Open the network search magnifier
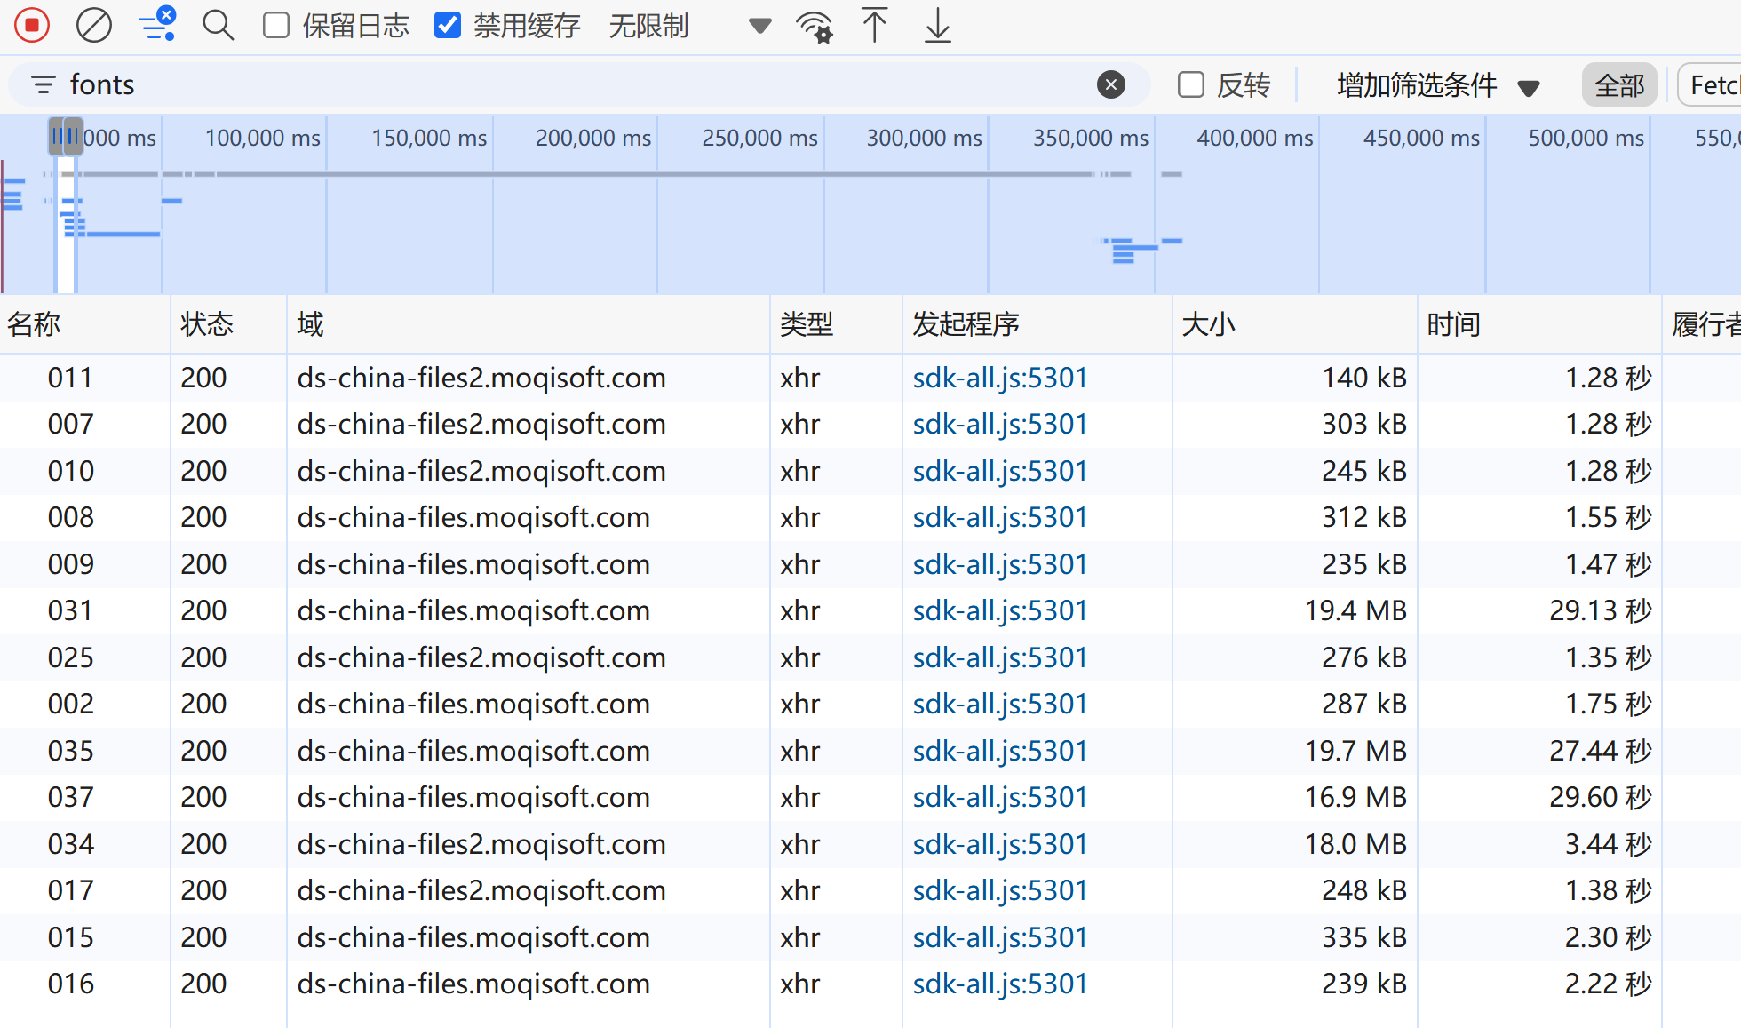 [x=218, y=25]
